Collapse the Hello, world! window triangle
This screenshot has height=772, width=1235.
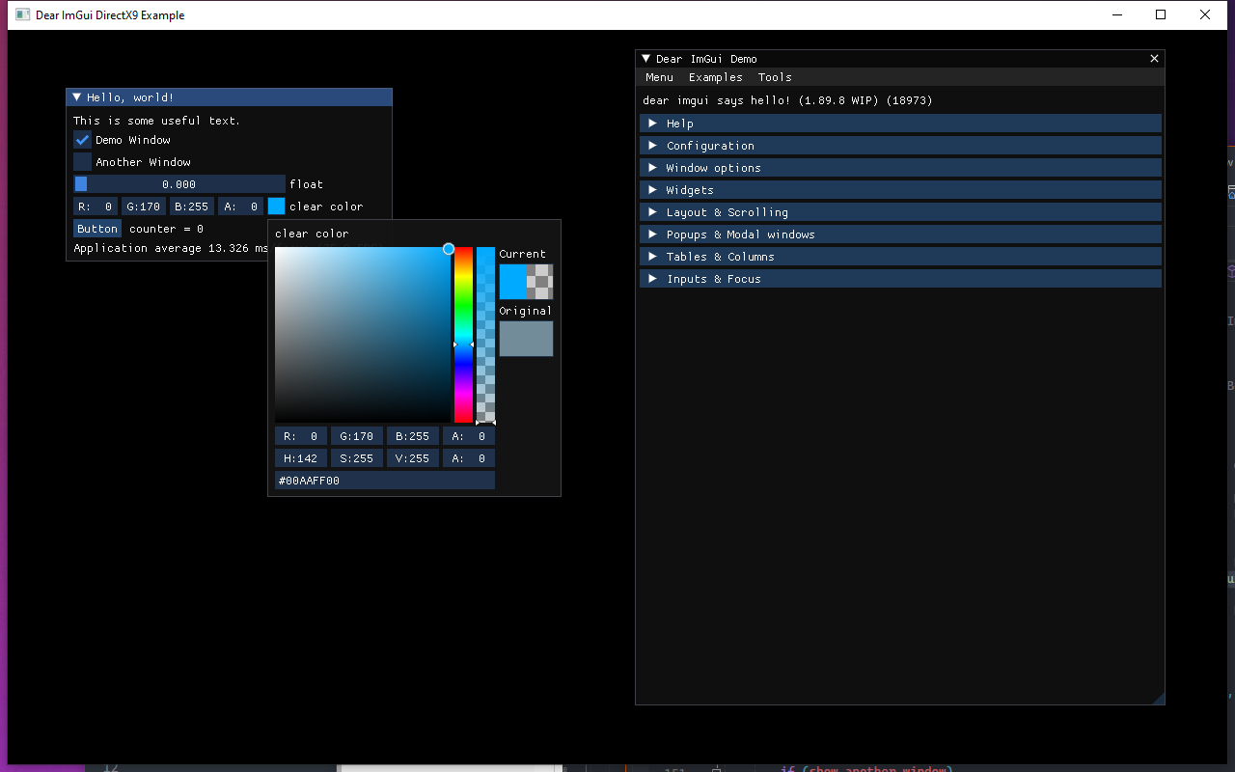[x=77, y=97]
